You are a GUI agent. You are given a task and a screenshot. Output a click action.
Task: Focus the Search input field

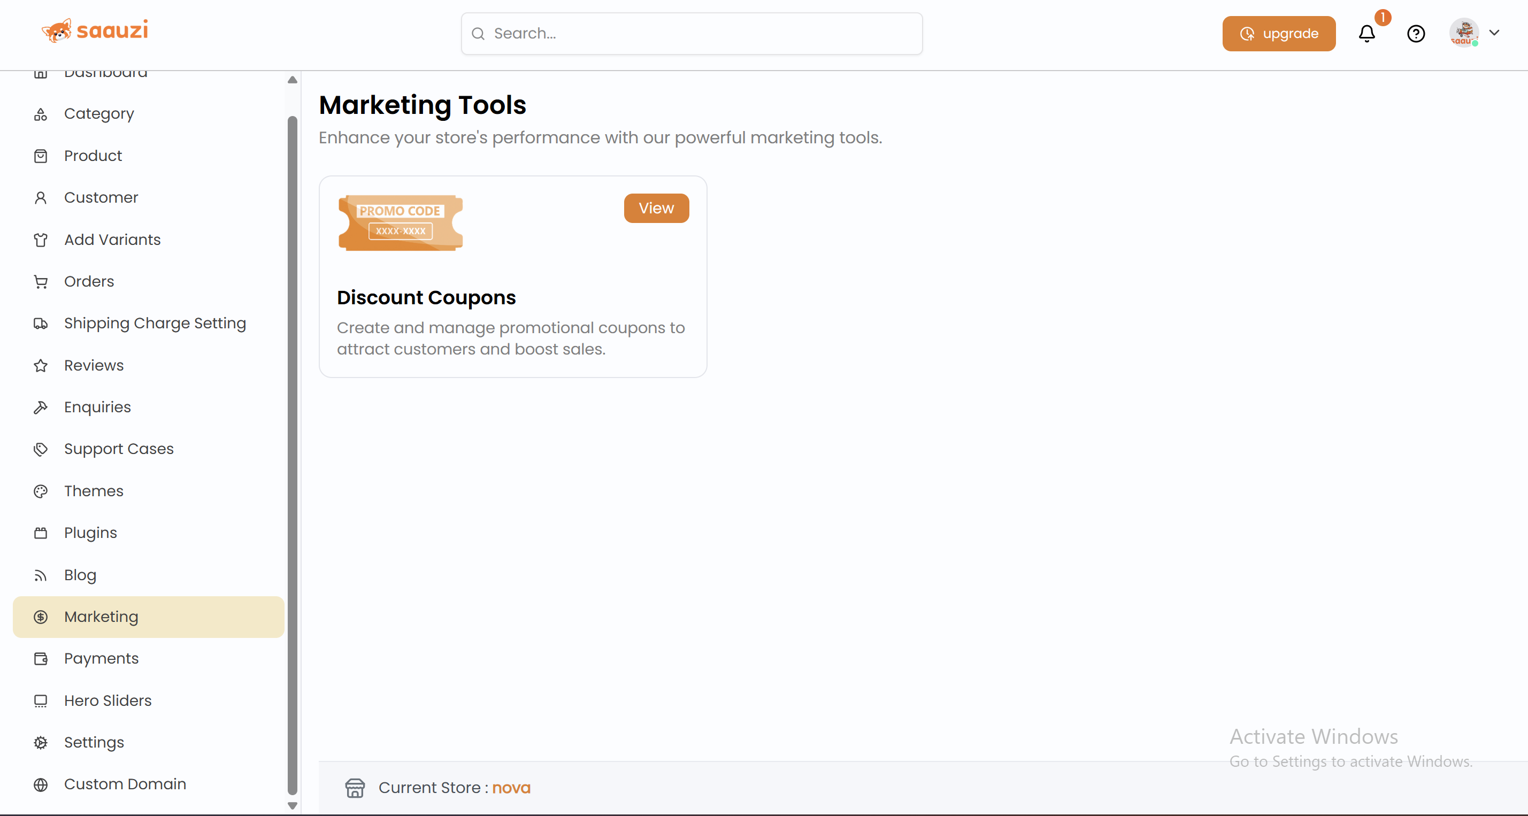(700, 34)
